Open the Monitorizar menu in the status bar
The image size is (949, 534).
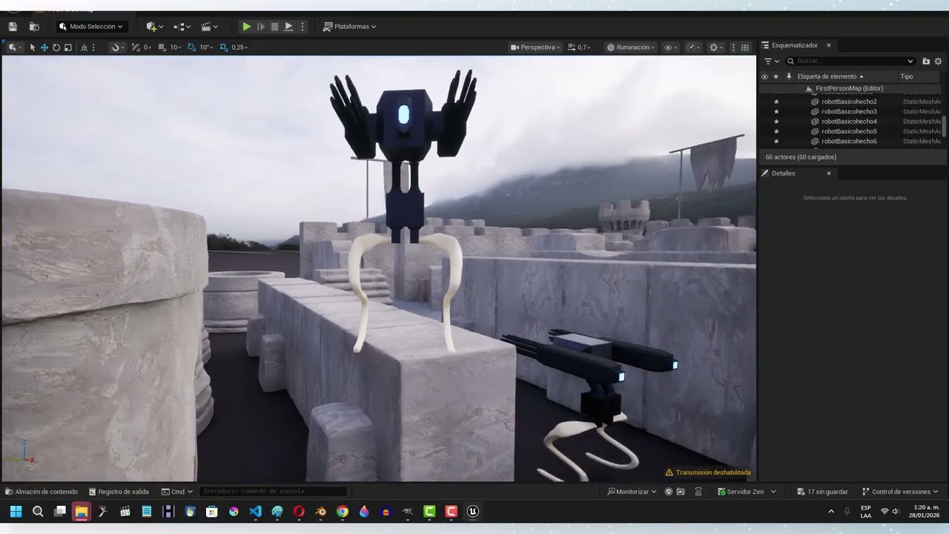[x=632, y=492]
